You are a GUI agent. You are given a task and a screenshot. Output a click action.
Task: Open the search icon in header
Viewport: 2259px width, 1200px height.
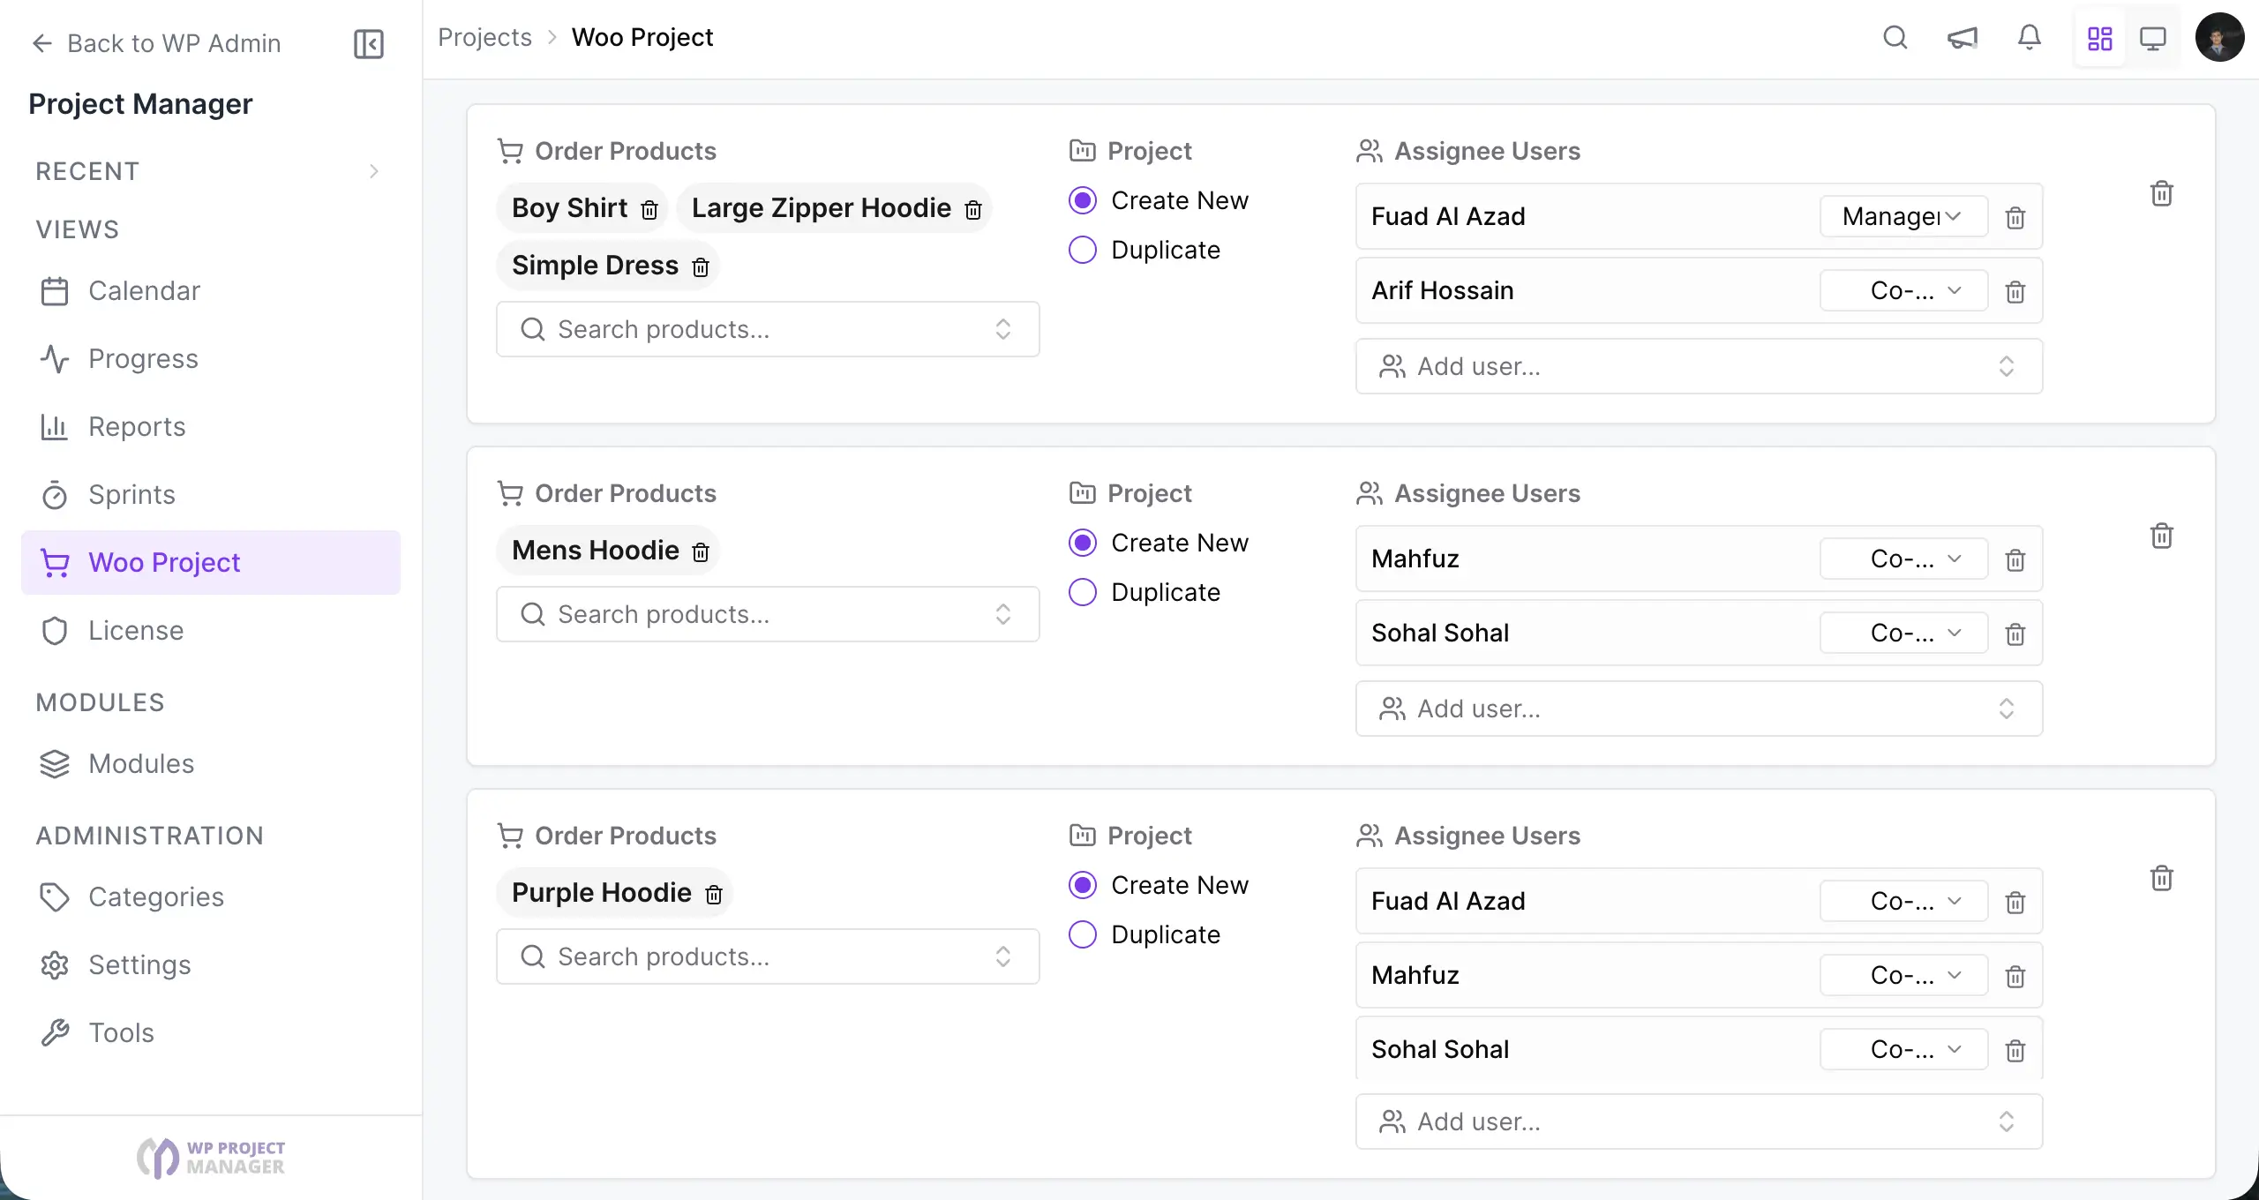[x=1895, y=38]
